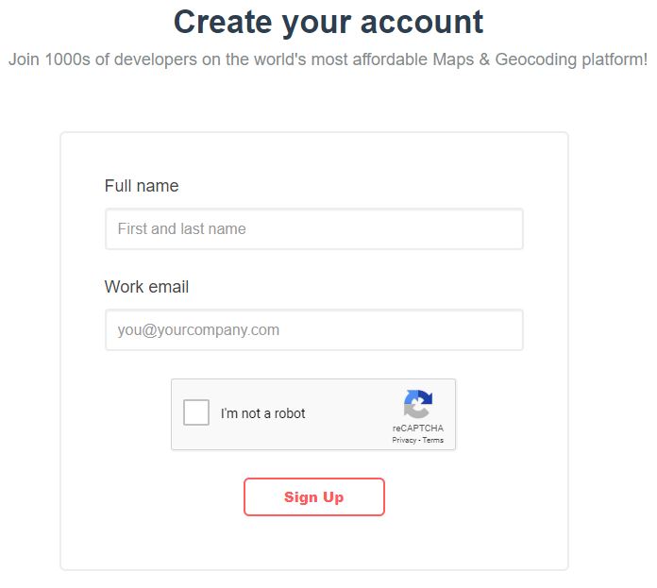Screen dimensions: 657x588
Task: Click empty card space above "Full name" label
Action: [x=313, y=154]
